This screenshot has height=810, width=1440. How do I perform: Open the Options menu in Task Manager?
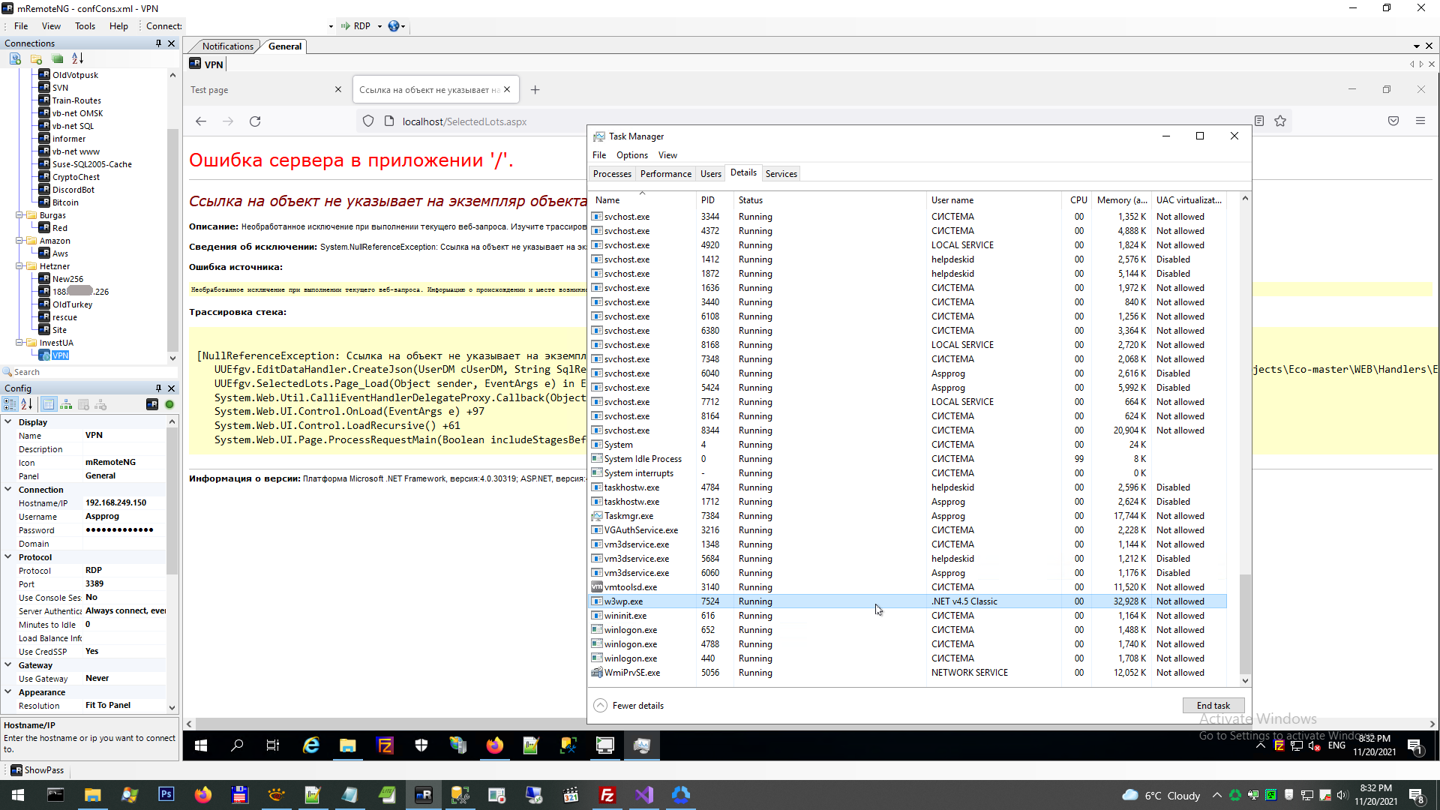(631, 155)
